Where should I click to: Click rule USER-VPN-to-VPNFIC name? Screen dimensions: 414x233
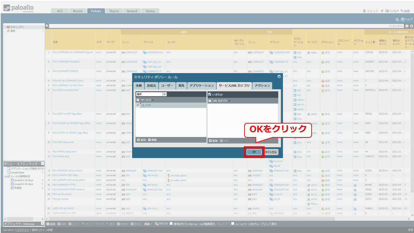pos(63,208)
